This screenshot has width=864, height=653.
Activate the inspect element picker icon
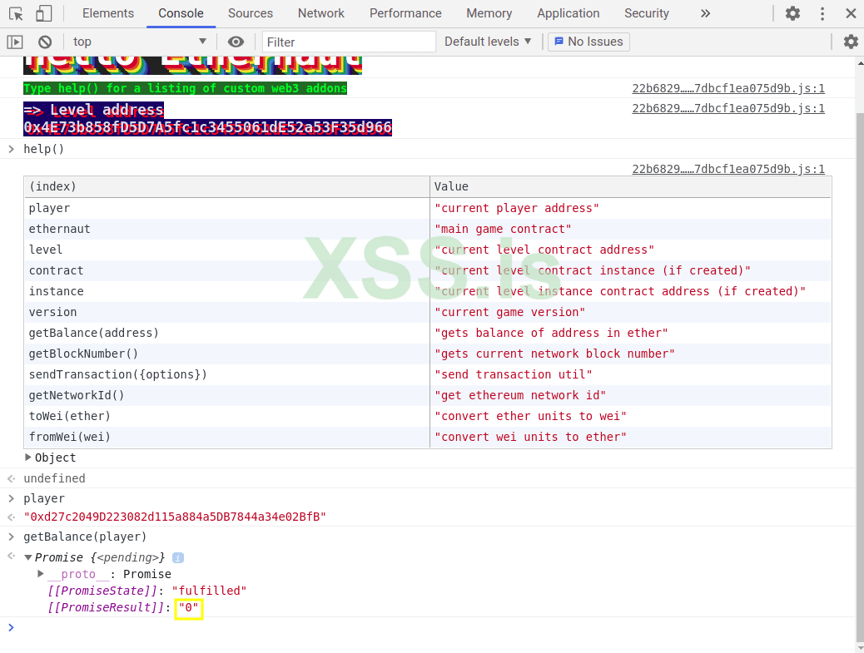click(16, 13)
